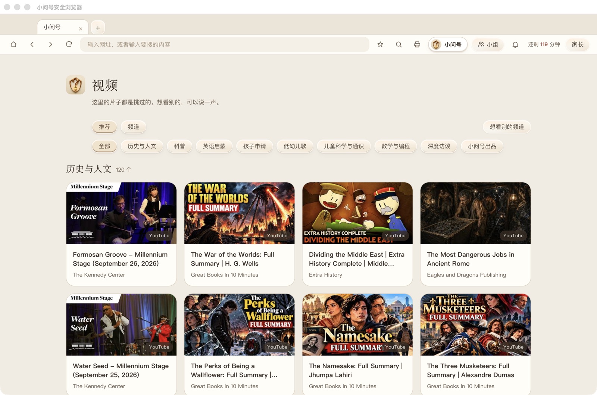
Task: Open Perks of Being a Wallflower thumbnail
Action: [239, 325]
